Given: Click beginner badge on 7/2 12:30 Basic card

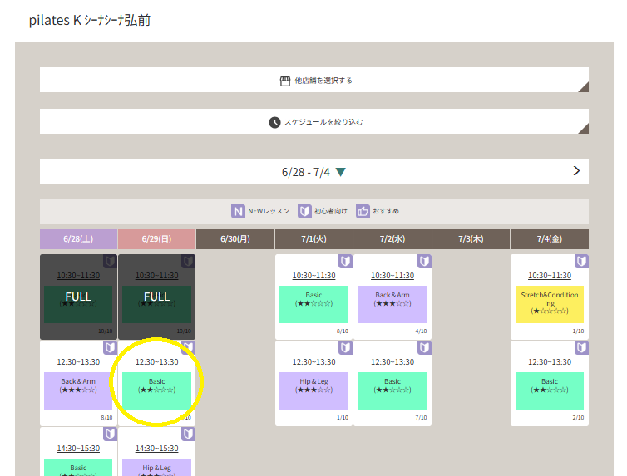Looking at the screenshot, I should (x=424, y=347).
